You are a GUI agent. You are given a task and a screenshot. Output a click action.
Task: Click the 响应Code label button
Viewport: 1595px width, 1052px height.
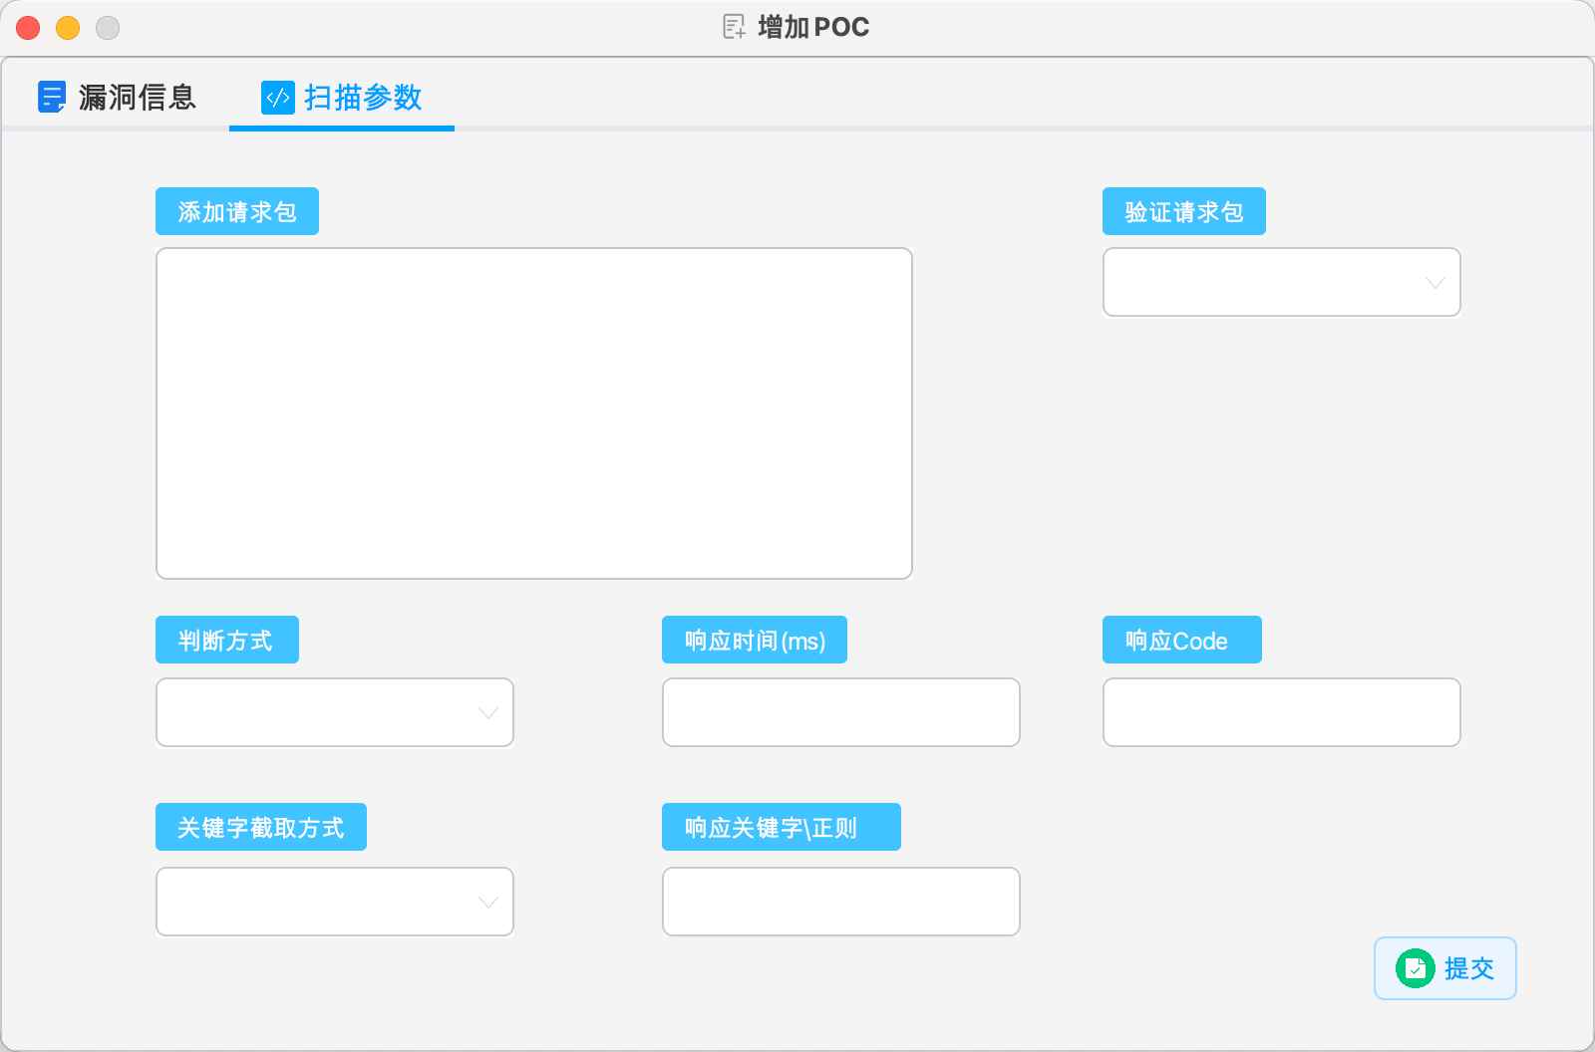[x=1182, y=640]
